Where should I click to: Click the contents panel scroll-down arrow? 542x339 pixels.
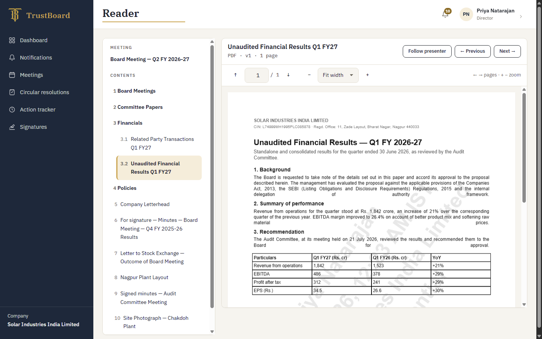[x=212, y=331]
